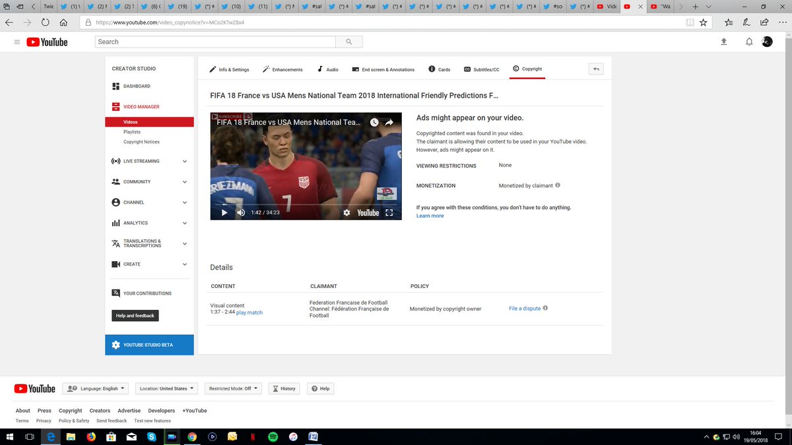Open Netflix from the taskbar
This screenshot has height=445, width=792.
[253, 436]
